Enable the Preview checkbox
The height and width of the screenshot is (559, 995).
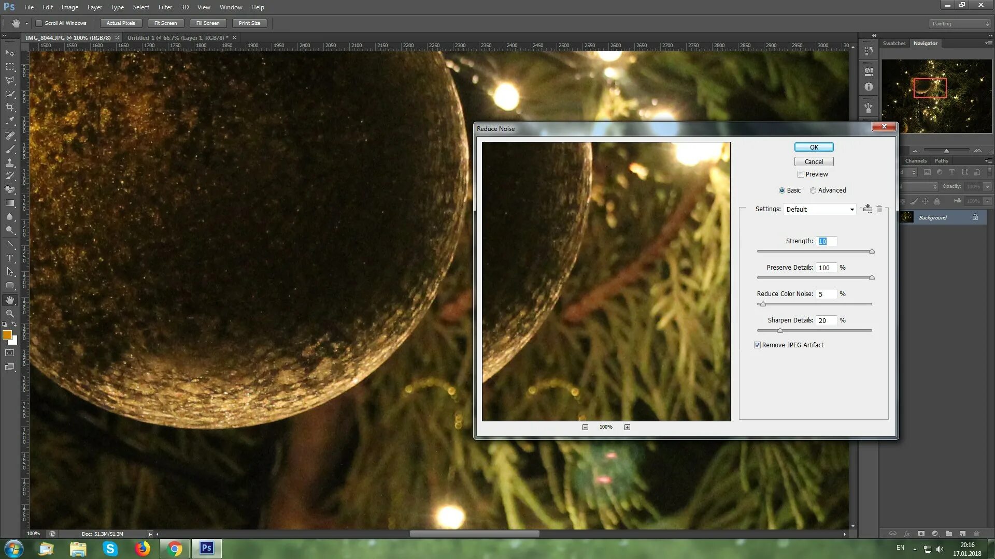801,174
